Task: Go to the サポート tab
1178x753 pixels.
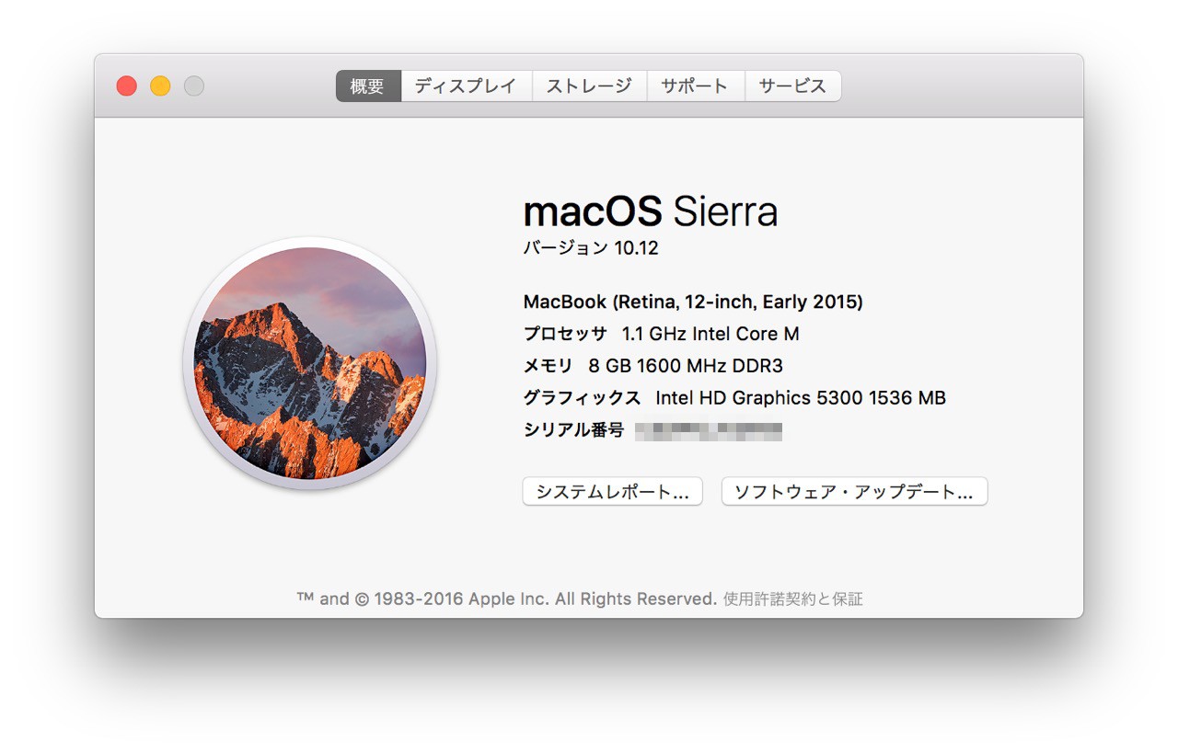Action: [695, 86]
